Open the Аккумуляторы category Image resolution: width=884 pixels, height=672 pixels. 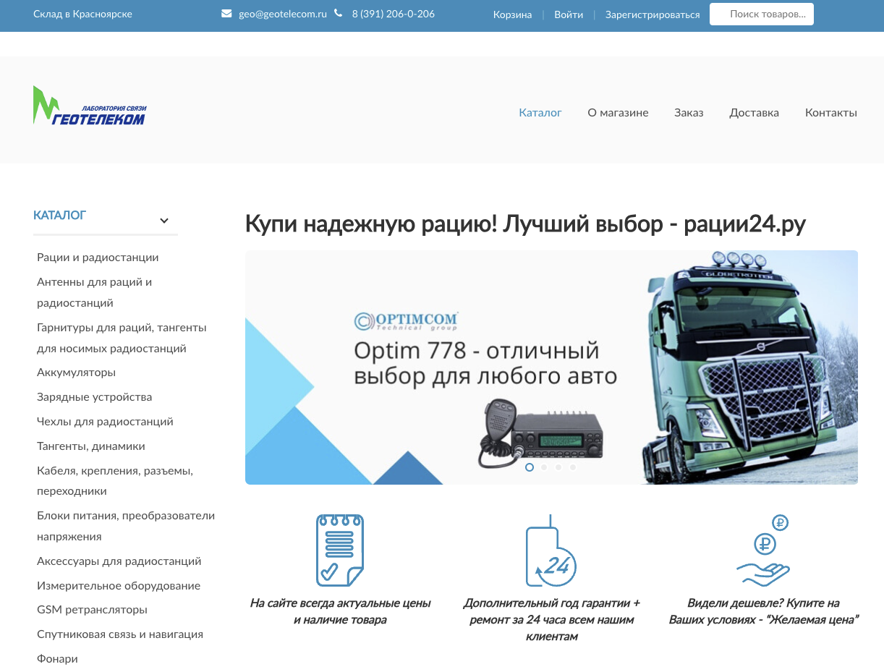click(76, 373)
